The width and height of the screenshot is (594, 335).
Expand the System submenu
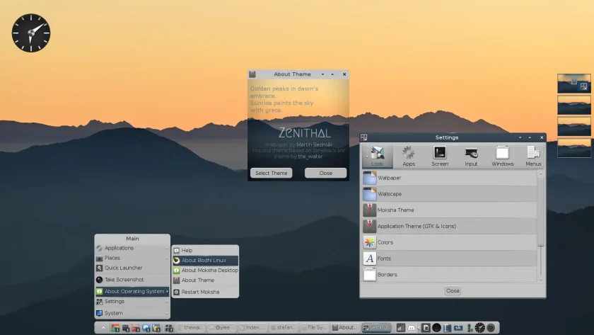[132, 313]
